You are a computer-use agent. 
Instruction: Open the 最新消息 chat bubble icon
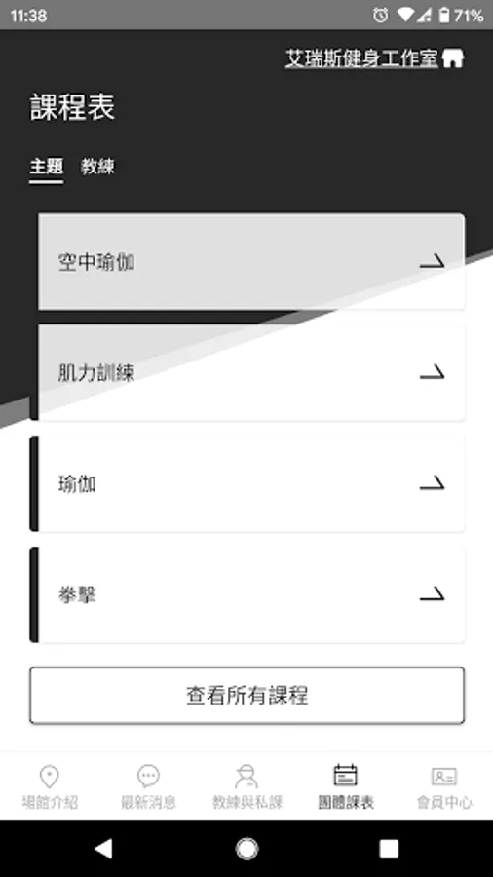148,777
